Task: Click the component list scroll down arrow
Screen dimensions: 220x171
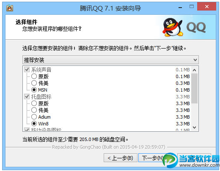Action: pyautogui.click(x=195, y=128)
